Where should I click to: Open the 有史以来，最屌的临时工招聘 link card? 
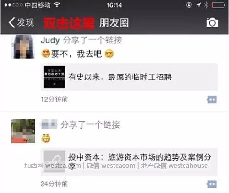pos(129,77)
